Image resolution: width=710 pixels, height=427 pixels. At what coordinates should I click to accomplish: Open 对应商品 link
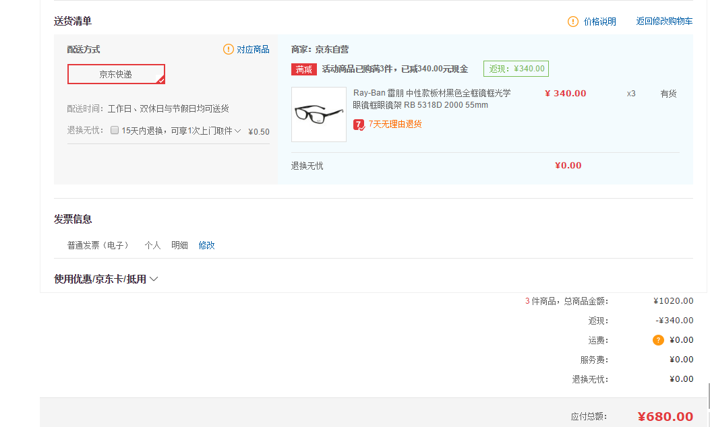click(x=253, y=49)
